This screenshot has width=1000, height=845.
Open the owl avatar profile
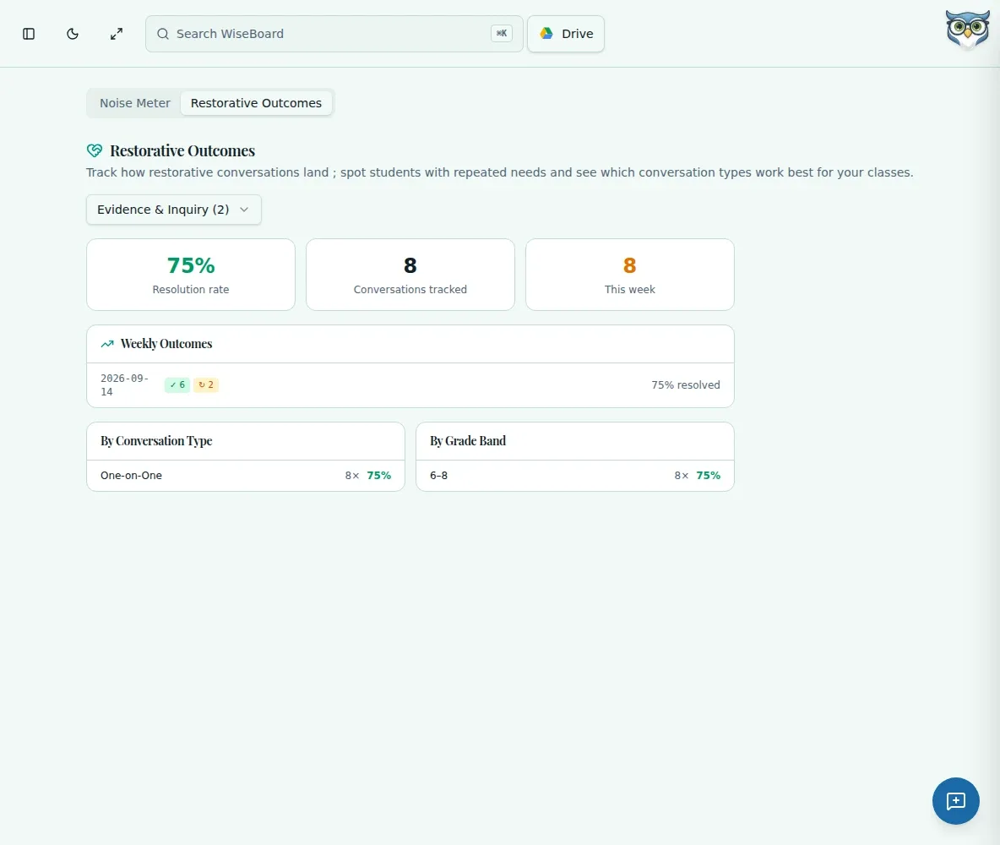[967, 30]
